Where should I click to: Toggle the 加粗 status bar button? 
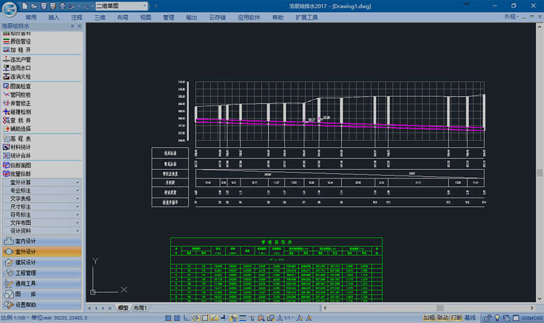coord(429,318)
